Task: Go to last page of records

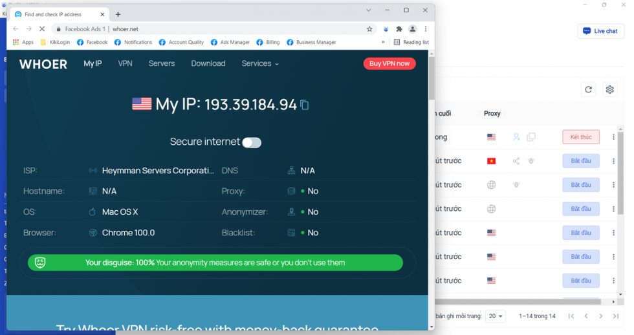Action: [615, 316]
